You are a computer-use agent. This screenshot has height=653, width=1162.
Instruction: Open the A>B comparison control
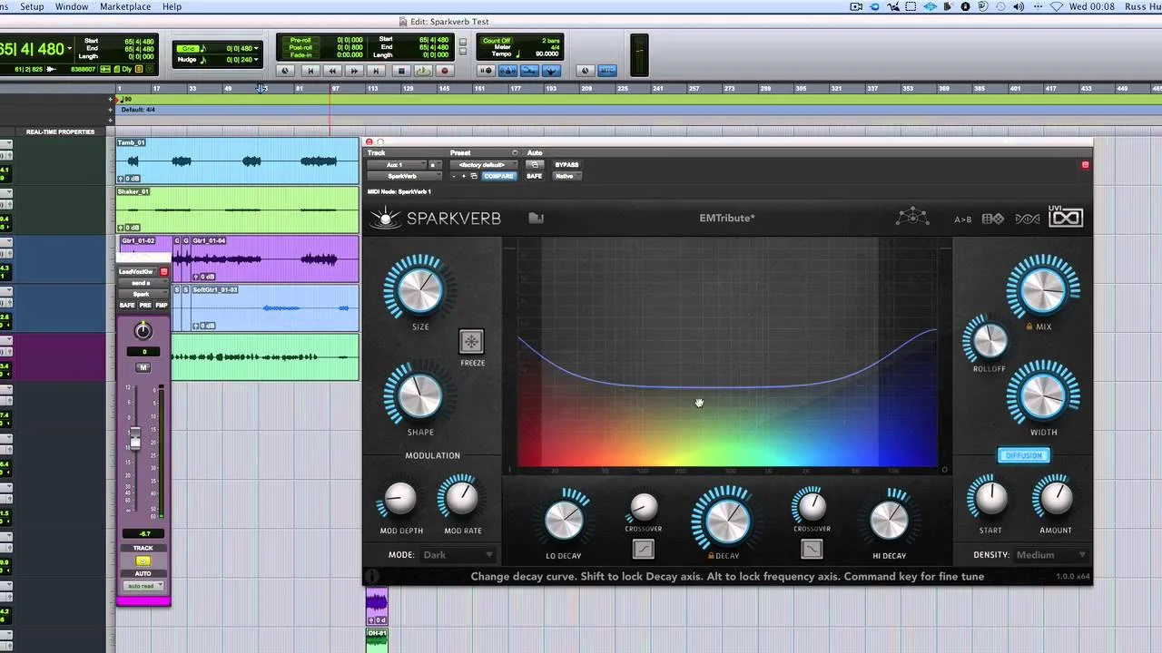click(962, 219)
